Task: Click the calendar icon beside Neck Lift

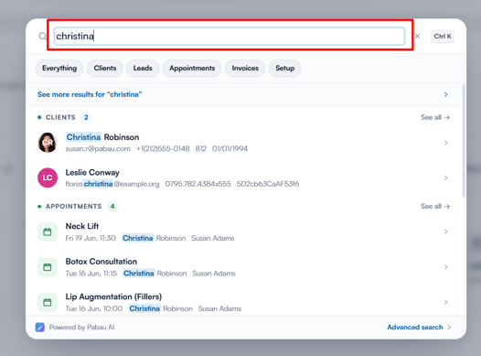Action: [x=48, y=232]
